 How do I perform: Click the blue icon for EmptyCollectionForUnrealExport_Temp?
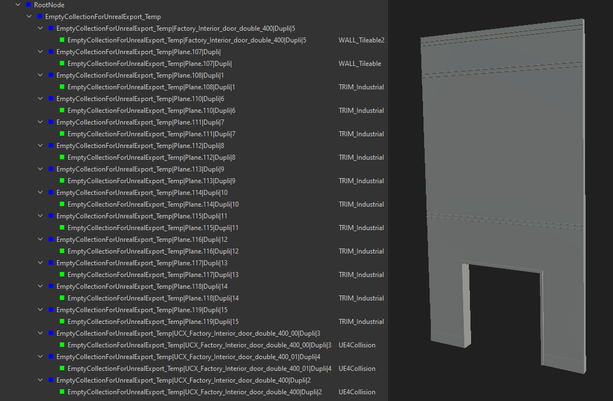click(x=40, y=16)
